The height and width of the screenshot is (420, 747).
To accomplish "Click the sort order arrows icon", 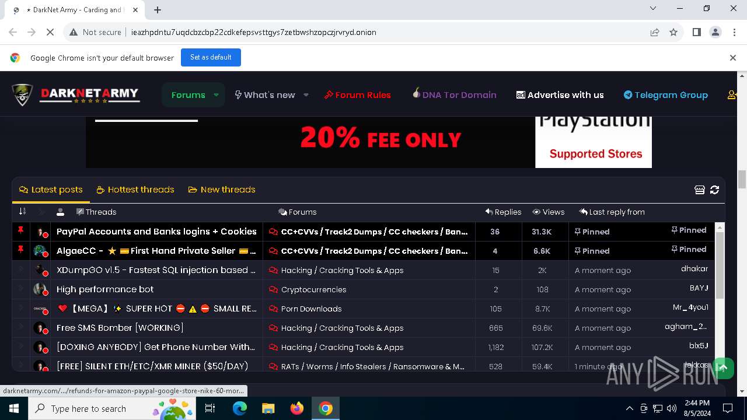I will (x=22, y=212).
